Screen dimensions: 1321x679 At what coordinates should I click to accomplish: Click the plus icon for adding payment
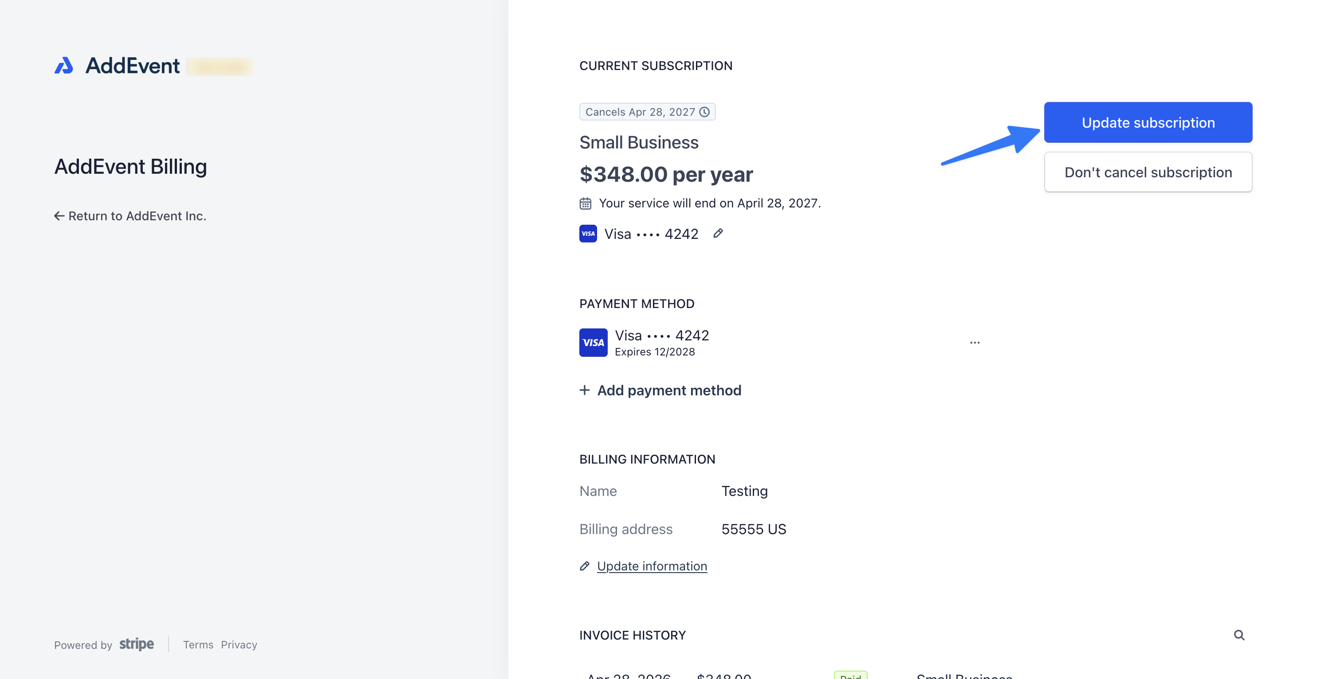585,390
